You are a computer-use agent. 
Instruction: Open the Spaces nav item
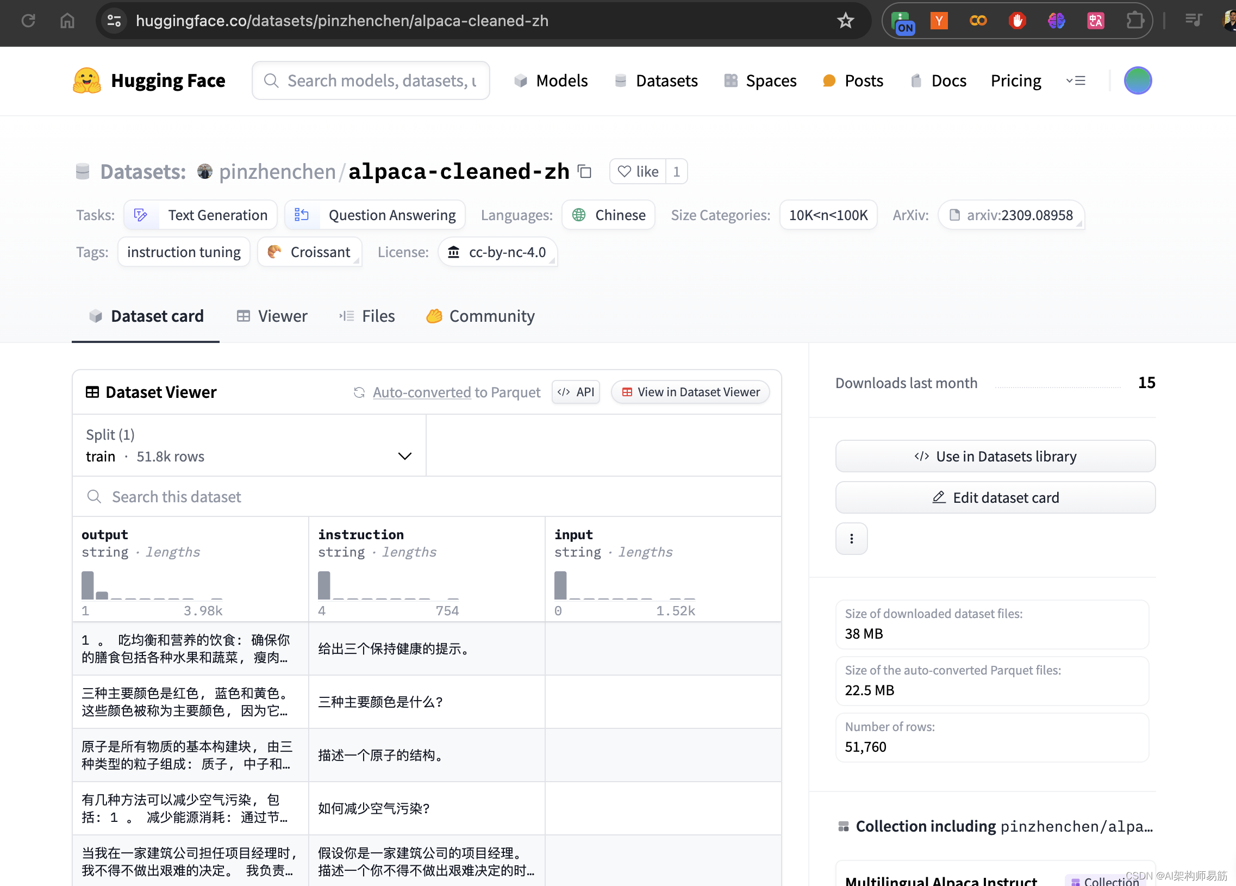[x=760, y=80]
